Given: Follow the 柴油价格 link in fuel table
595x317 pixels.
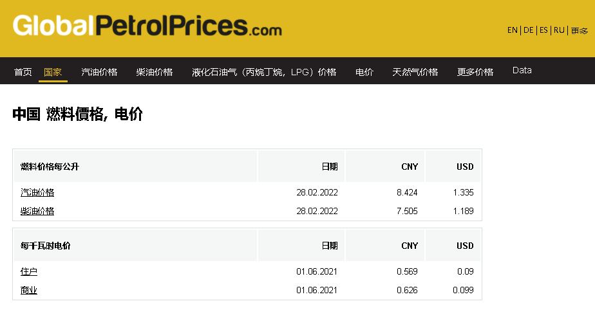Looking at the screenshot, I should [x=37, y=211].
